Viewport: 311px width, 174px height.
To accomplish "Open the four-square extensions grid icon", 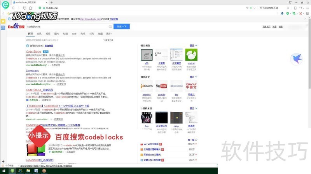I will point(308,14).
